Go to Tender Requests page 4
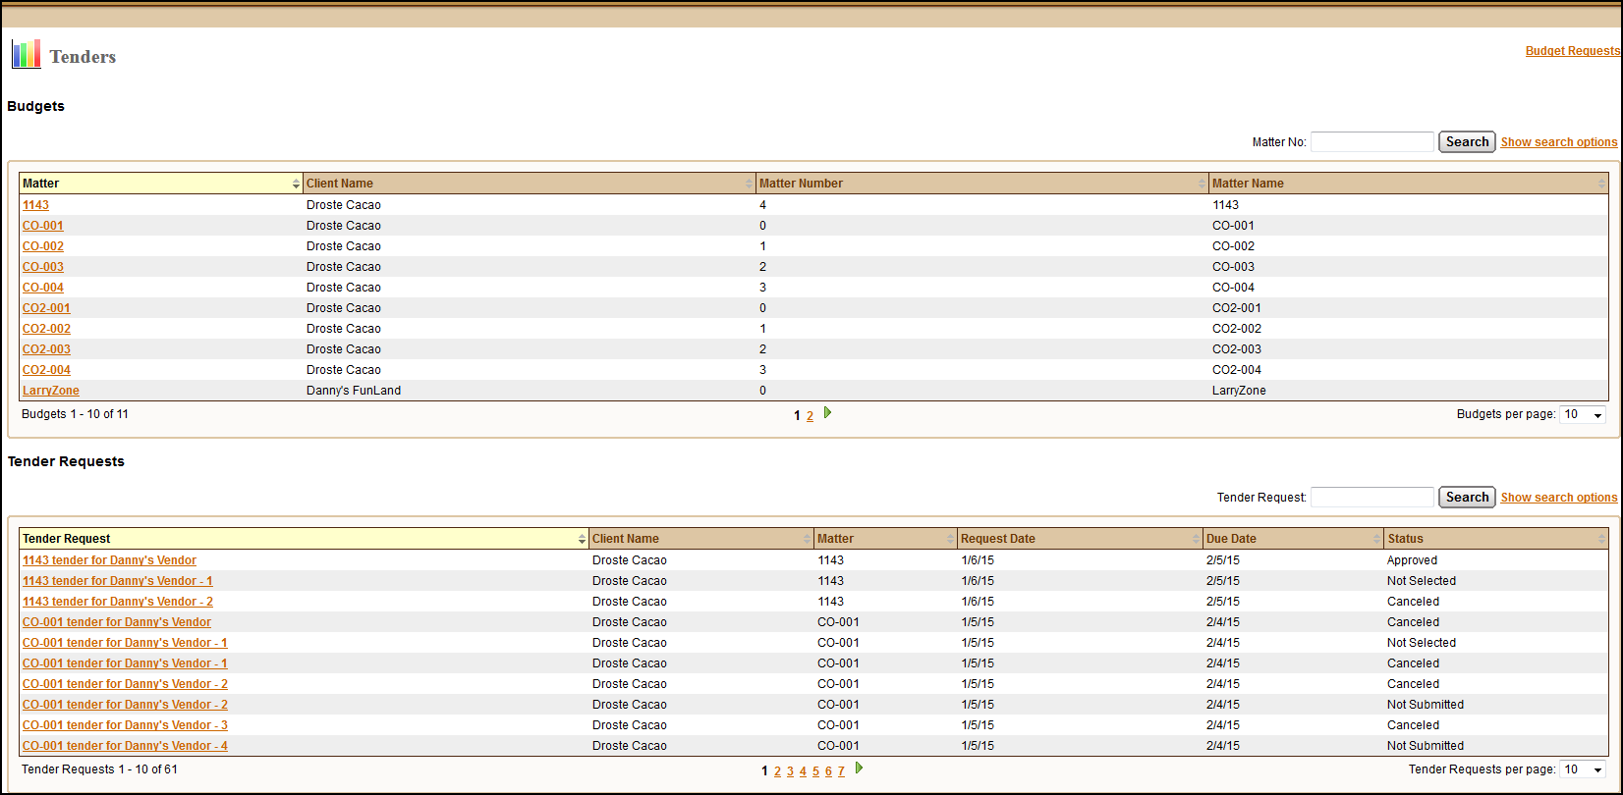The height and width of the screenshot is (795, 1623). click(x=803, y=771)
